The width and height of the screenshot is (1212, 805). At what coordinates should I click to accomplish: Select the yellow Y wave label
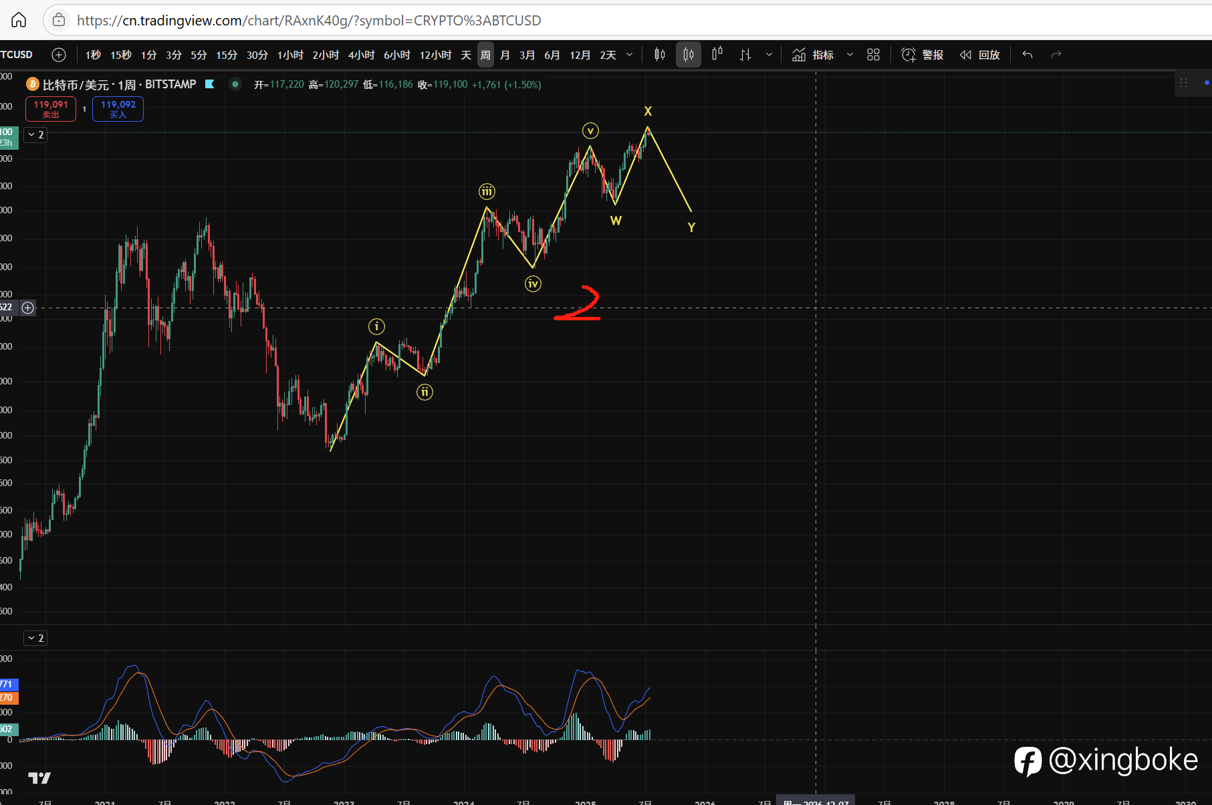point(691,227)
